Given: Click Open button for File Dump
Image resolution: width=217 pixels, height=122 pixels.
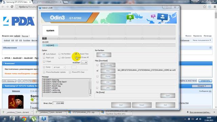Looking at the screenshot, I should (168, 96).
